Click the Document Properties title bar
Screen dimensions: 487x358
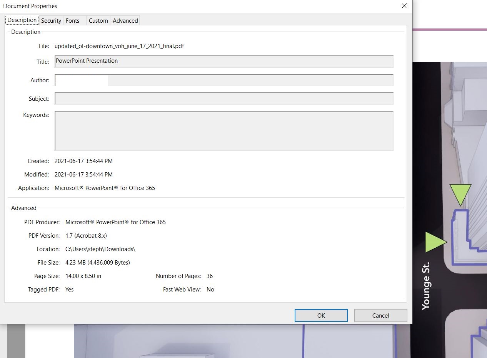[192, 6]
